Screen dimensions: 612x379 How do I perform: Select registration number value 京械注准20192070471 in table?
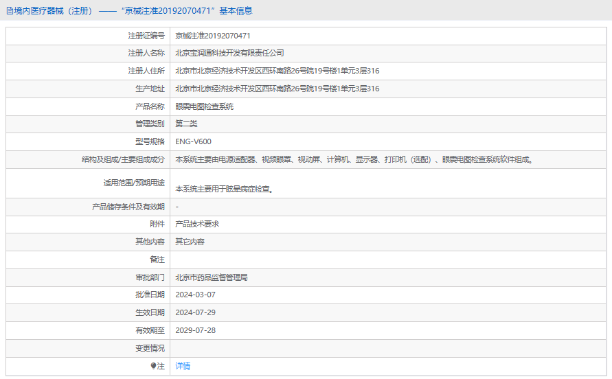pos(213,36)
